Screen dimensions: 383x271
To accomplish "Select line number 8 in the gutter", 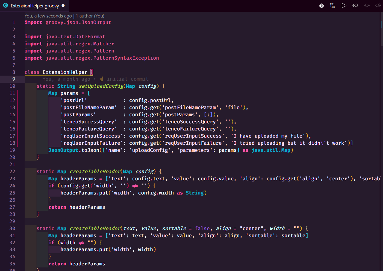I will point(13,72).
